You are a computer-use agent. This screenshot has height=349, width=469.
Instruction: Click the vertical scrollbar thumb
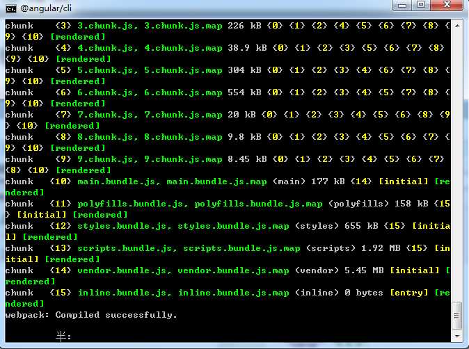point(456,315)
